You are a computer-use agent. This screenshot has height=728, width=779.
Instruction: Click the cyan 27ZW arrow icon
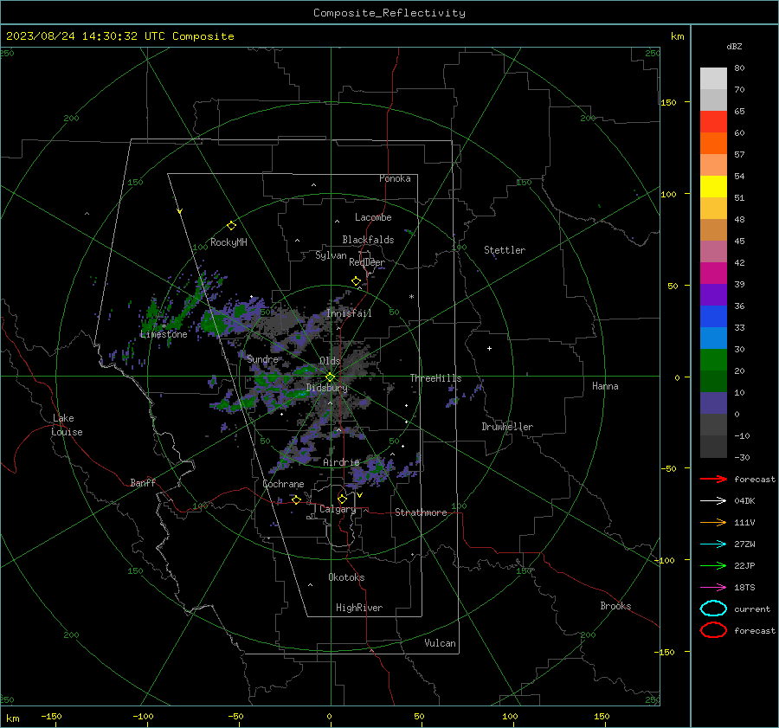coord(713,544)
